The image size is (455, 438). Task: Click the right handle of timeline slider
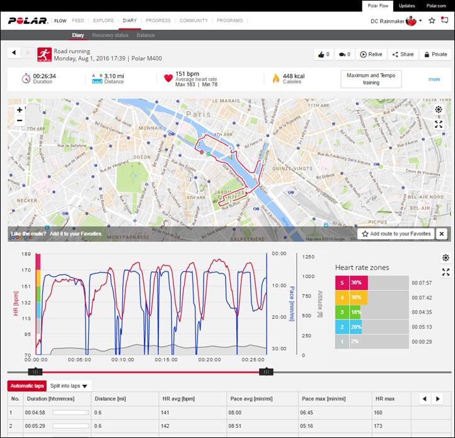pos(267,372)
